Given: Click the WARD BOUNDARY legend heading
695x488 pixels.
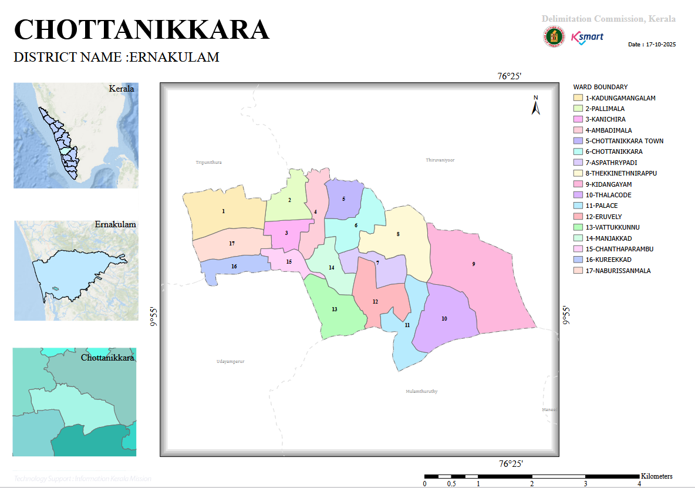Looking at the screenshot, I should 600,87.
